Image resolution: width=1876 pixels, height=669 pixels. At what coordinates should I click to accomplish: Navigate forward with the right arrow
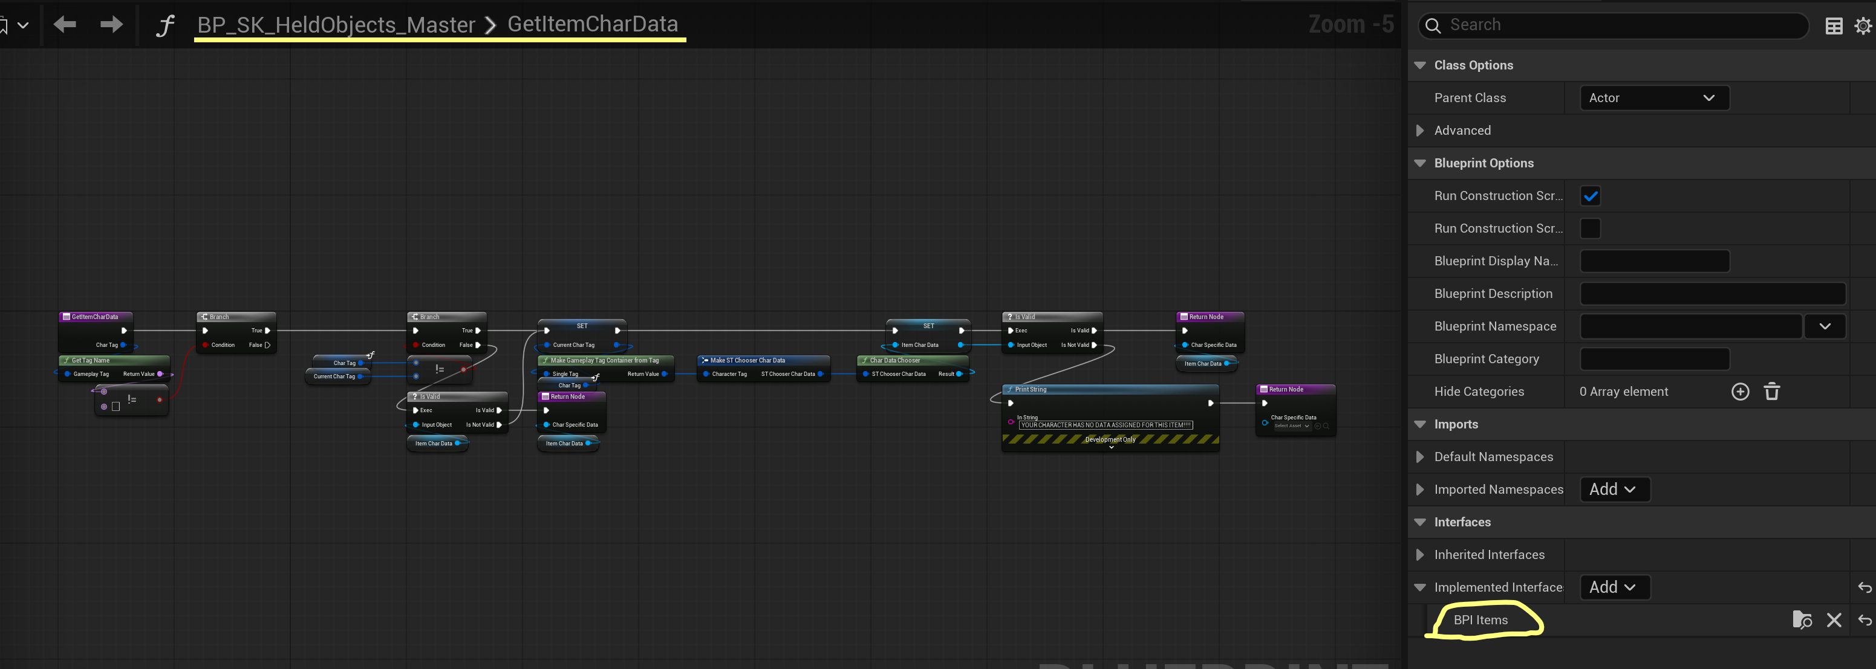[x=111, y=25]
